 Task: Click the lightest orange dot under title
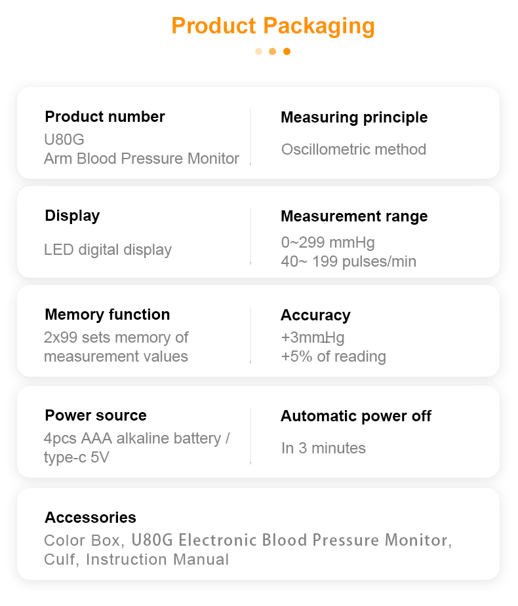point(259,51)
